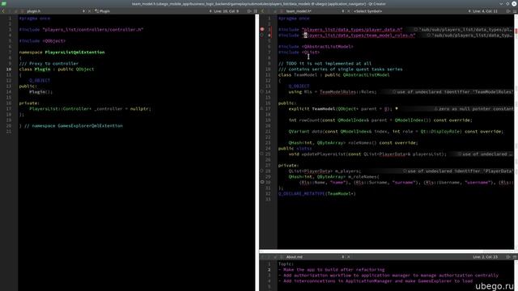Screen dimensions: 518x291
Task: Click marker on line 25 of team_model.h
Action: tap(262, 154)
